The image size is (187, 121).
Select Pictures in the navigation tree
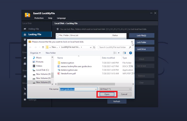40,62
